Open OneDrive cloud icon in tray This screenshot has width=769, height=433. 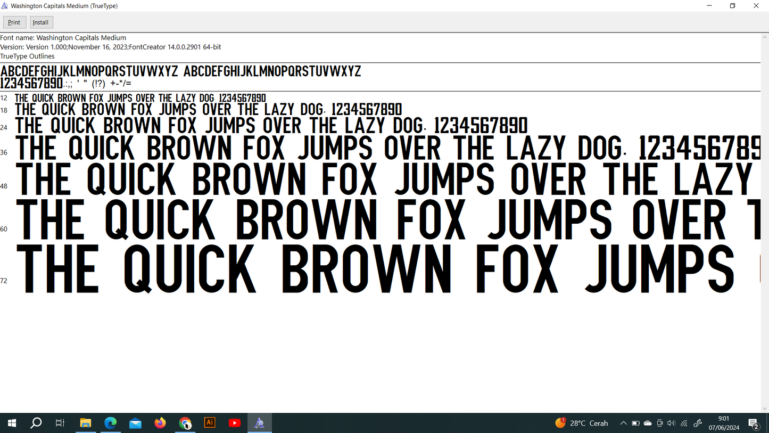click(x=648, y=423)
